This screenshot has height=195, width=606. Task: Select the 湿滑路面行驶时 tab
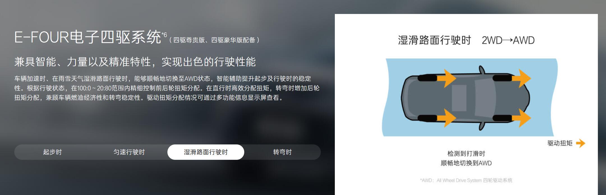point(206,152)
